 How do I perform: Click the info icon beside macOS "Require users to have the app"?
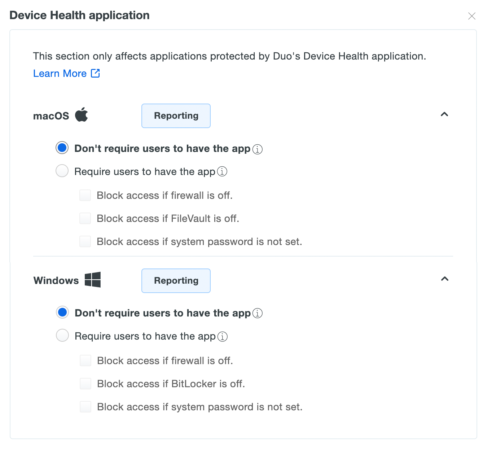(x=223, y=172)
